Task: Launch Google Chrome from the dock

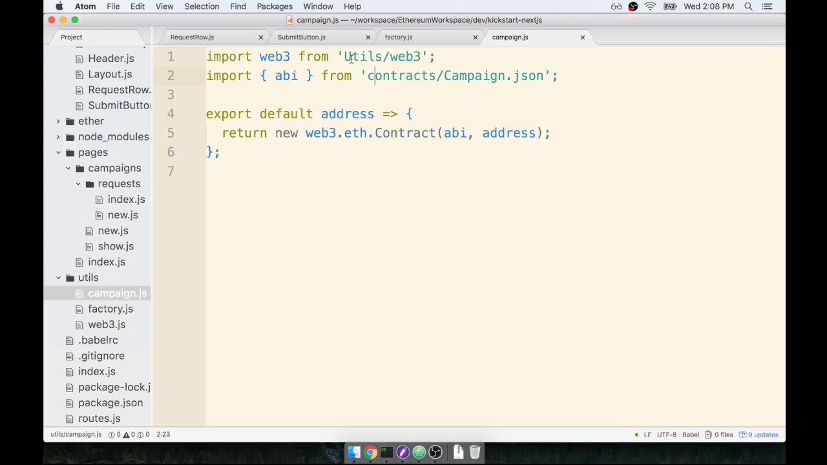Action: point(370,452)
